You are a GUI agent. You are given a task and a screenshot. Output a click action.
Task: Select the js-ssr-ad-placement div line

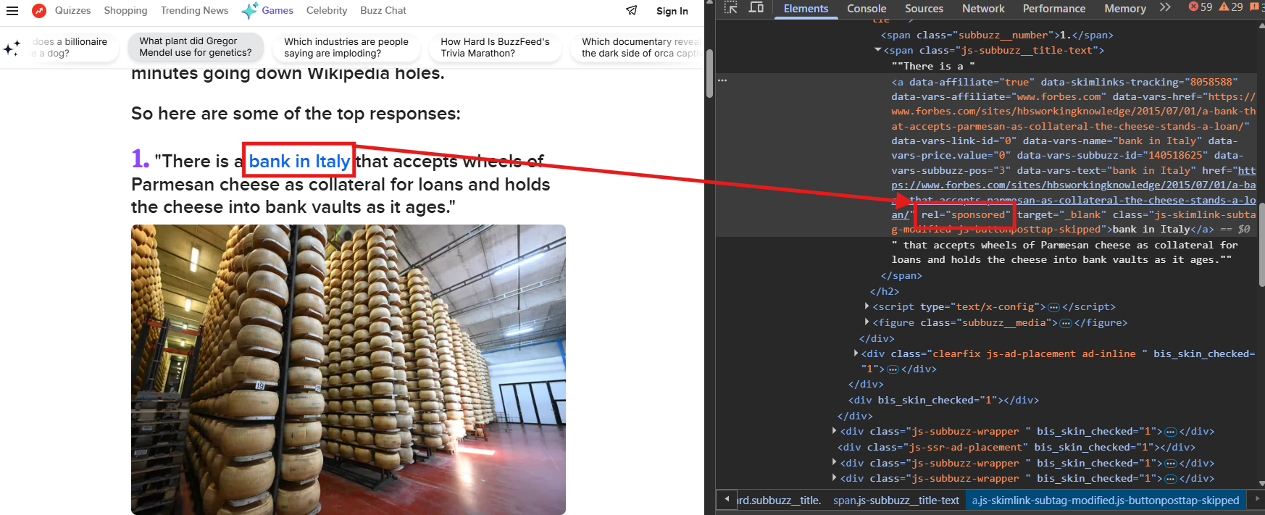1016,447
